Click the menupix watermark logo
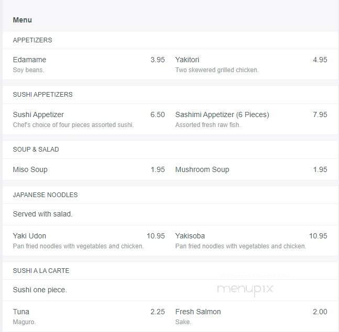The width and height of the screenshot is (339, 332). (245, 289)
